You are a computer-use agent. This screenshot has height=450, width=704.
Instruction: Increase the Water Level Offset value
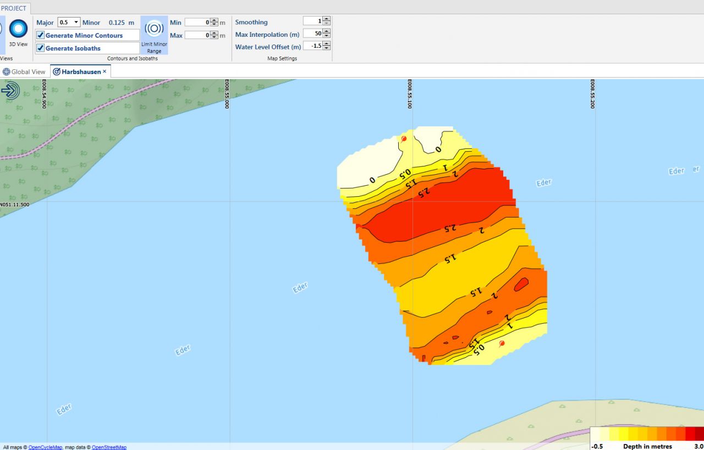click(326, 43)
